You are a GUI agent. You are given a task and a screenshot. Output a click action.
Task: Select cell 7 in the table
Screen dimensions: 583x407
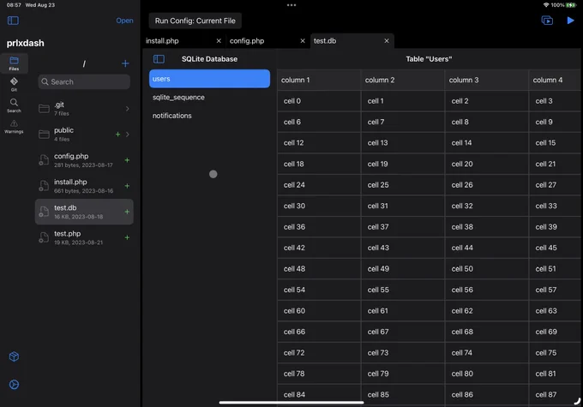(403, 122)
